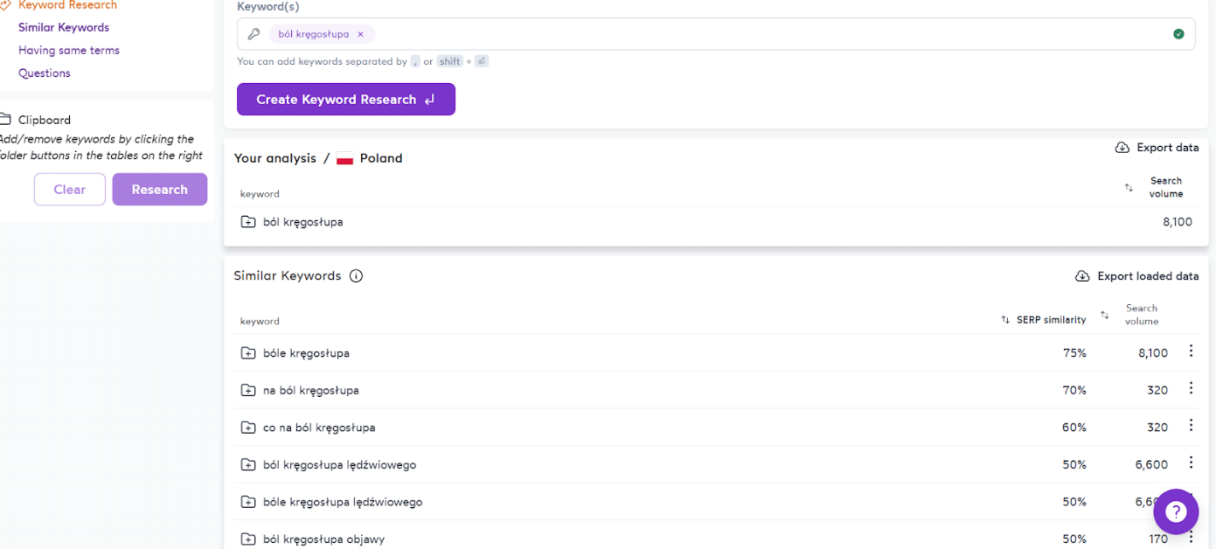Add 'ból kręgosłupa' to clipboard via folder icon
The image size is (1216, 549).
(x=248, y=222)
